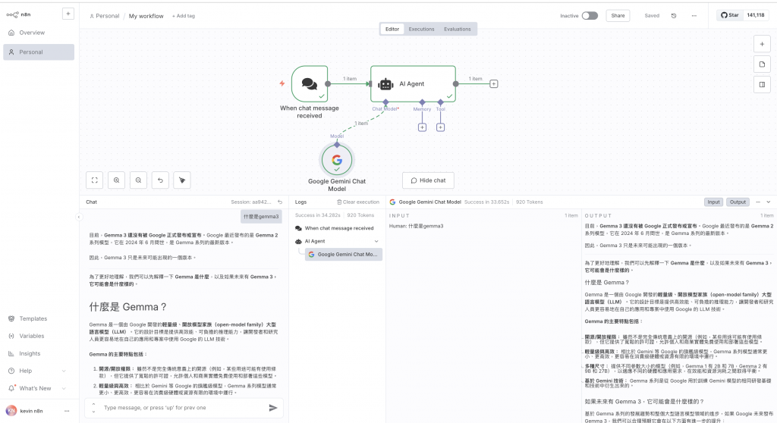The height and width of the screenshot is (423, 777).
Task: Open the user options ellipsis menu
Action: (x=67, y=411)
